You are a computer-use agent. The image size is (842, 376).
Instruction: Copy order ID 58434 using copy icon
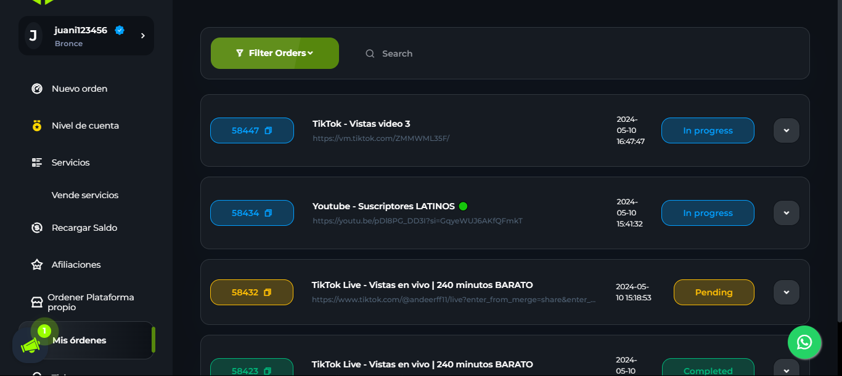point(268,213)
